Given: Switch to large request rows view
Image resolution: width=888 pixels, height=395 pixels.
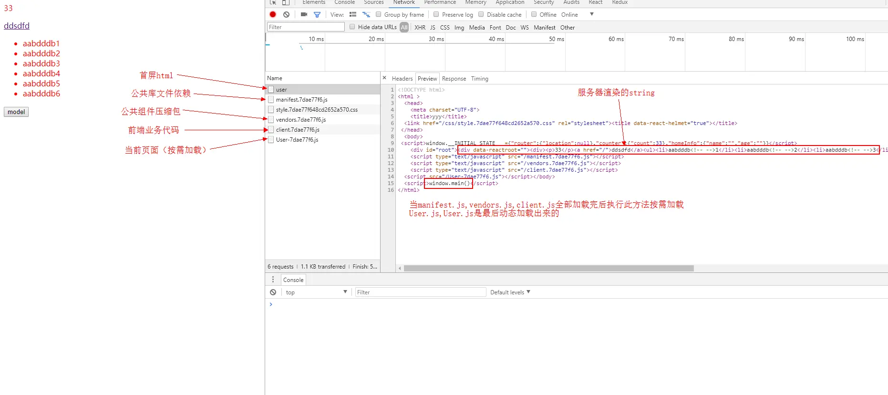Looking at the screenshot, I should pos(353,14).
